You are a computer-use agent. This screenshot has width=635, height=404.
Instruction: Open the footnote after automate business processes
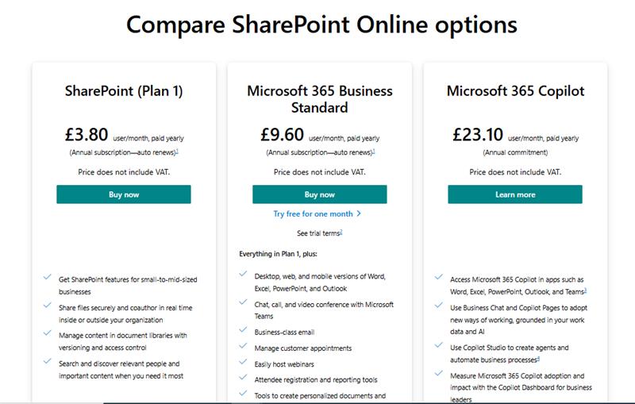pos(538,358)
